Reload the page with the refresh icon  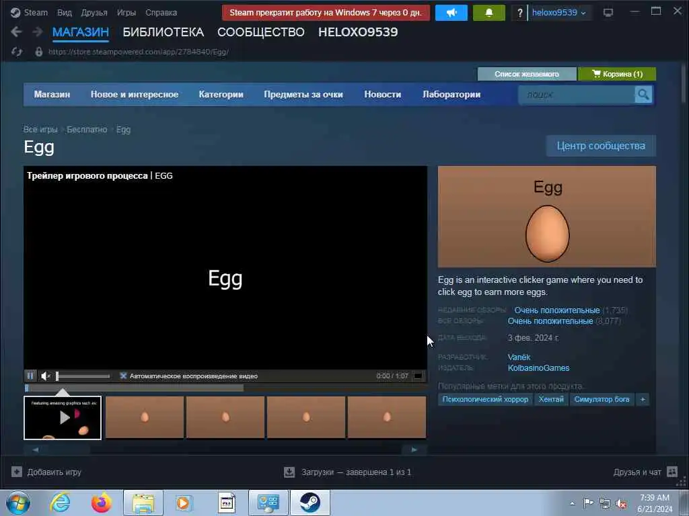(x=17, y=52)
